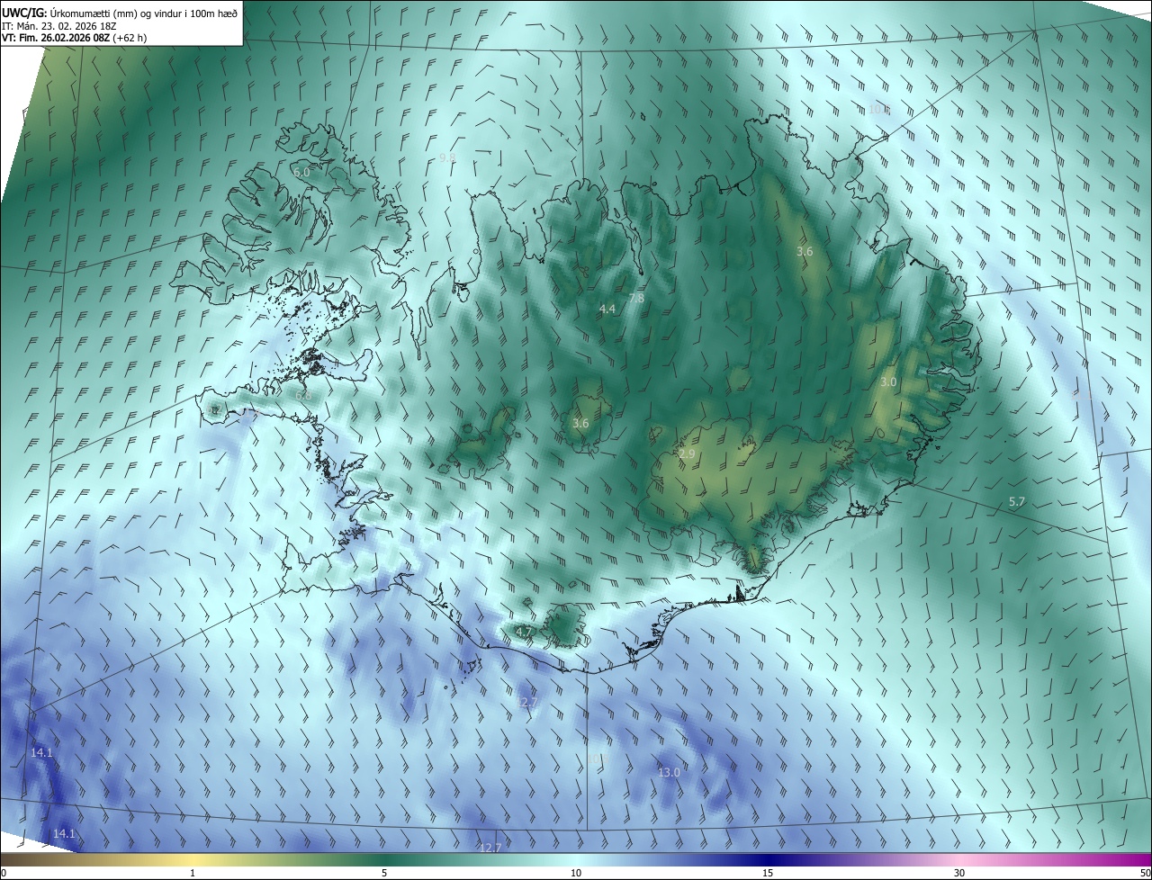
Task: Click the 9.8 precipitable water value
Action: 447,157
